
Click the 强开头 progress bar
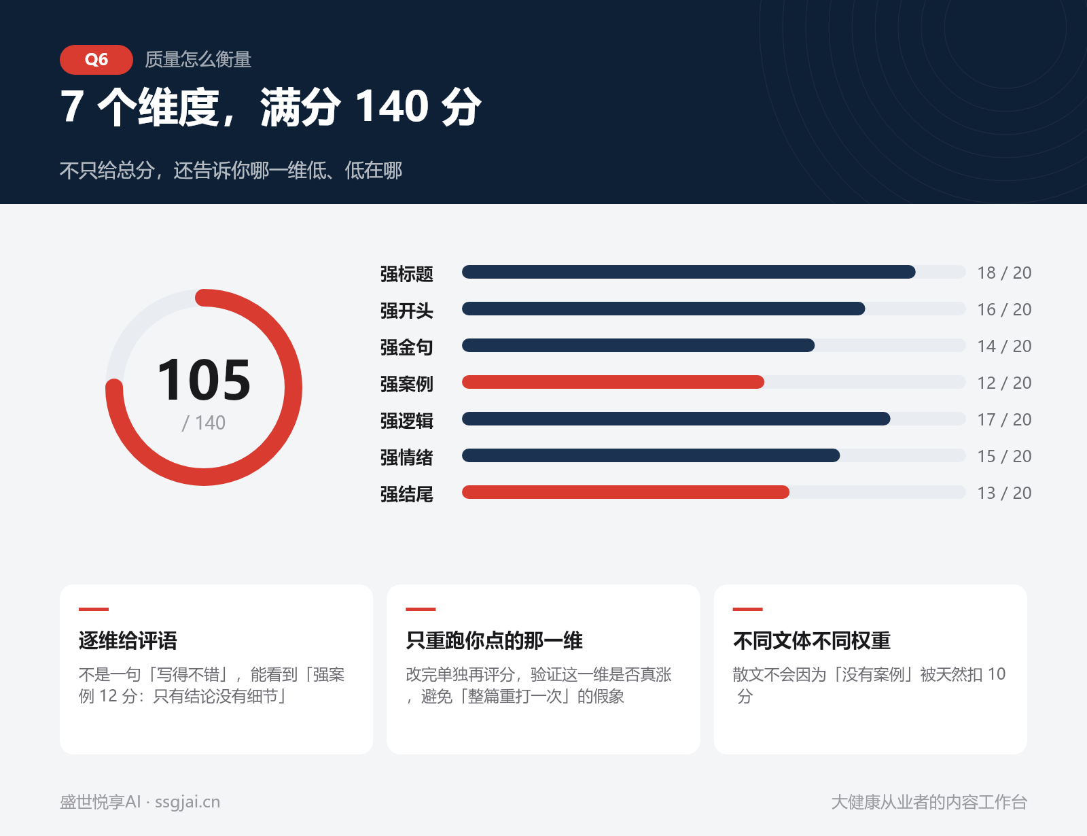[x=713, y=309]
